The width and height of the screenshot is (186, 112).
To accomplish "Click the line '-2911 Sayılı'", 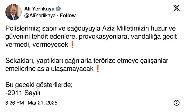I will (23, 93).
